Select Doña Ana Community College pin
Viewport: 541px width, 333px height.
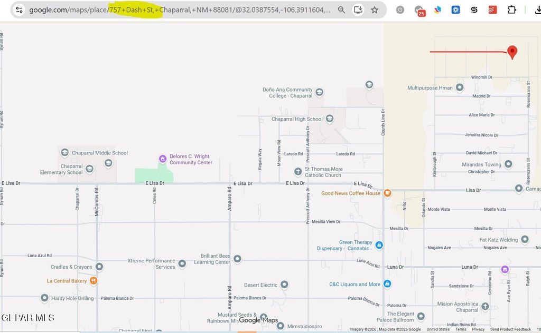[x=319, y=92]
